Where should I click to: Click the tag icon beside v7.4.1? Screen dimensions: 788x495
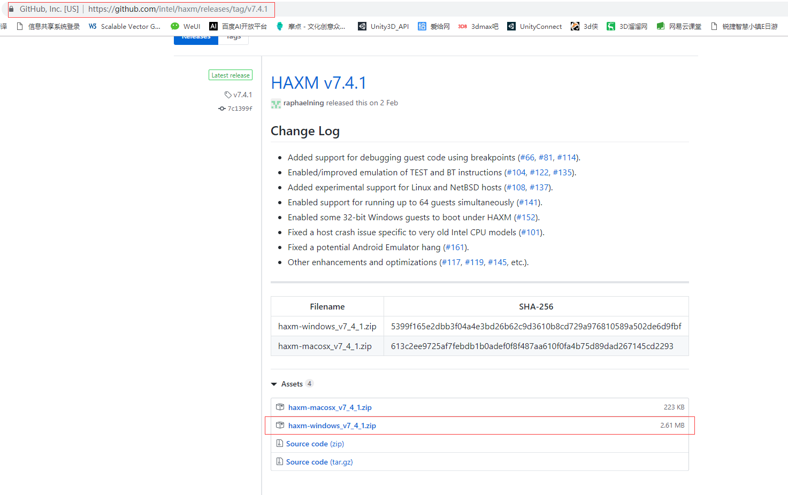[228, 95]
